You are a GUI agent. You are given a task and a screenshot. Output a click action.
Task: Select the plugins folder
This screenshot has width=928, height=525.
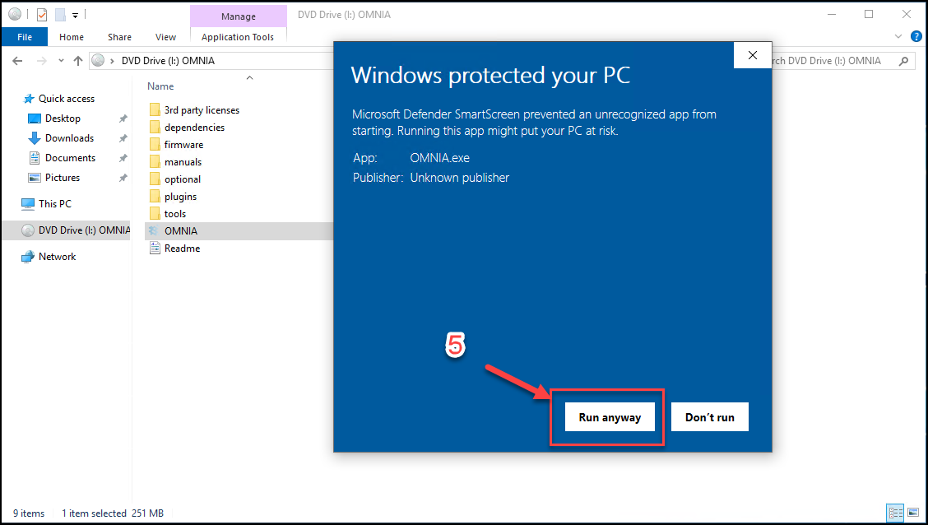point(180,197)
